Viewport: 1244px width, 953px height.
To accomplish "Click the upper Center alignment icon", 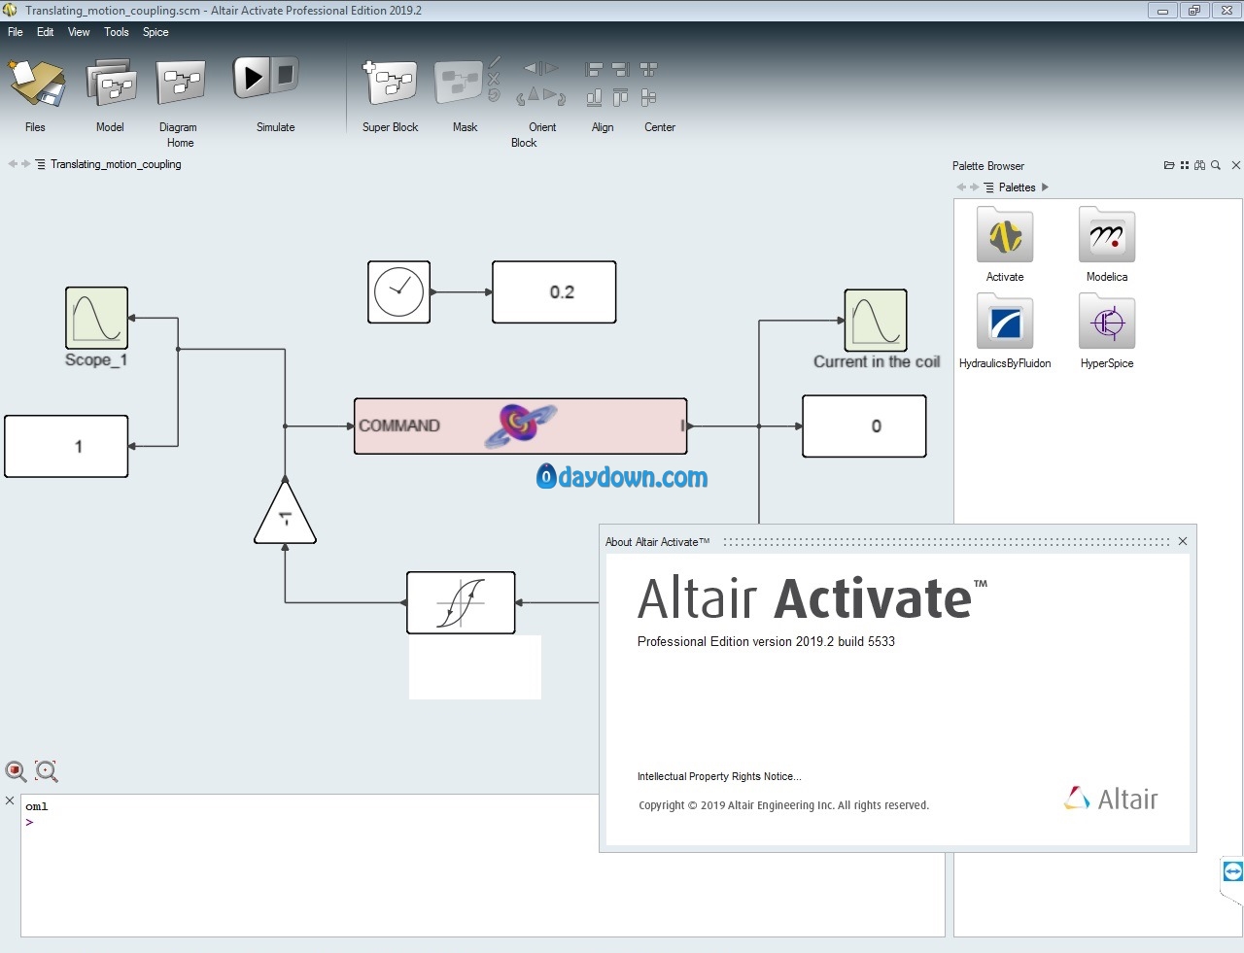I will (x=648, y=70).
